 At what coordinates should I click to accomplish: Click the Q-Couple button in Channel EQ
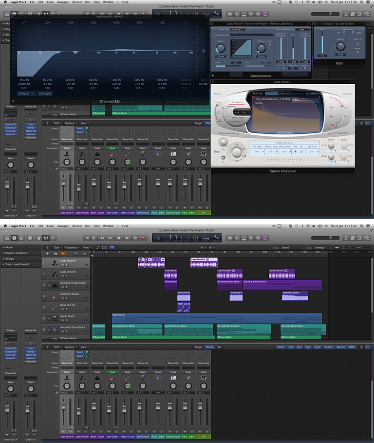click(x=45, y=93)
